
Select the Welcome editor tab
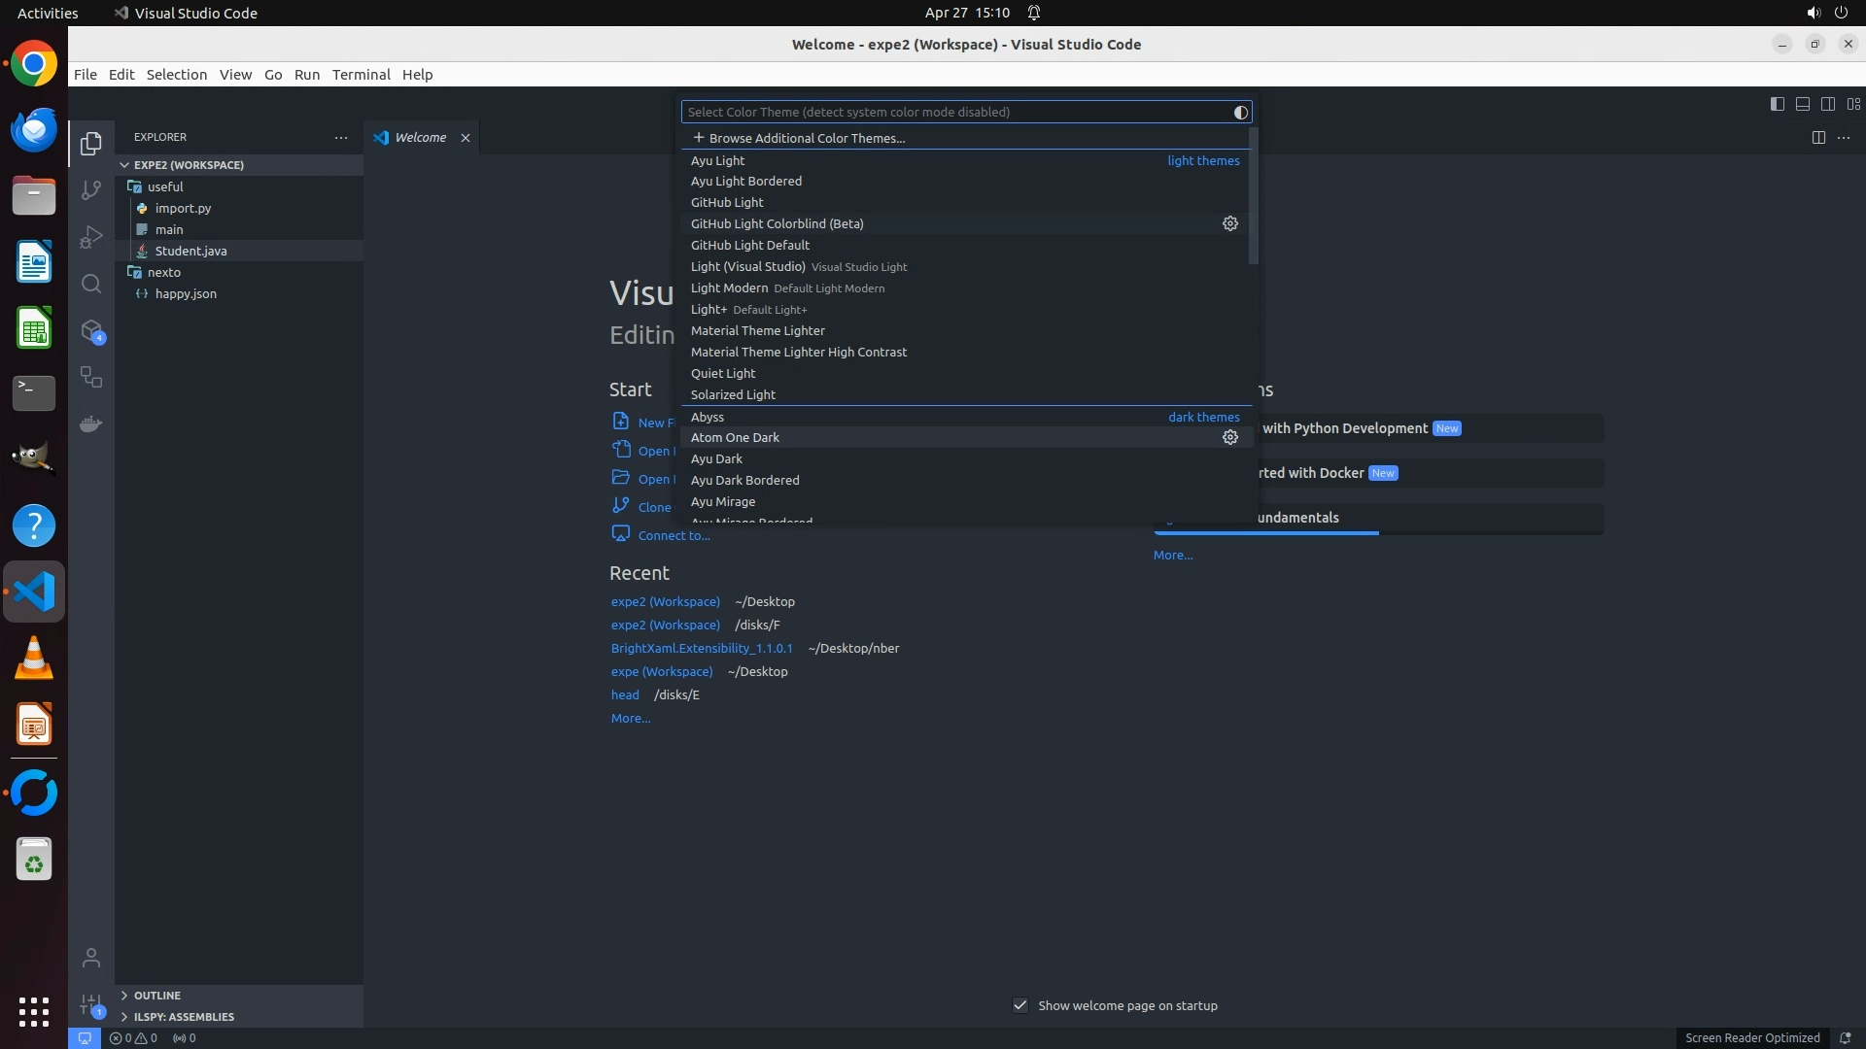point(420,138)
